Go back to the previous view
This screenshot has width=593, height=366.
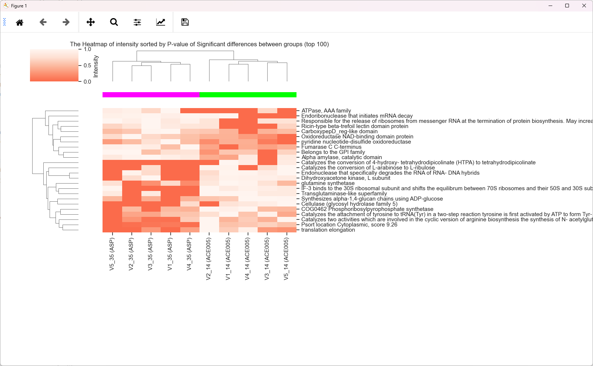point(43,22)
